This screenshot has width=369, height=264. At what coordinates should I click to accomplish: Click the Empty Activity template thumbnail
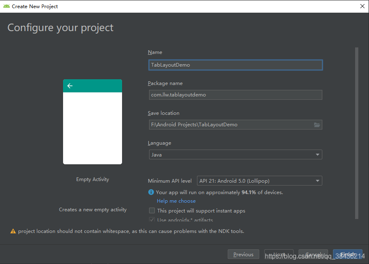pyautogui.click(x=92, y=121)
